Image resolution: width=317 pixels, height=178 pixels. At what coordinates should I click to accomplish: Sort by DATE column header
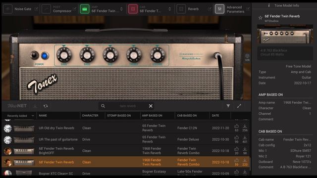(215, 116)
